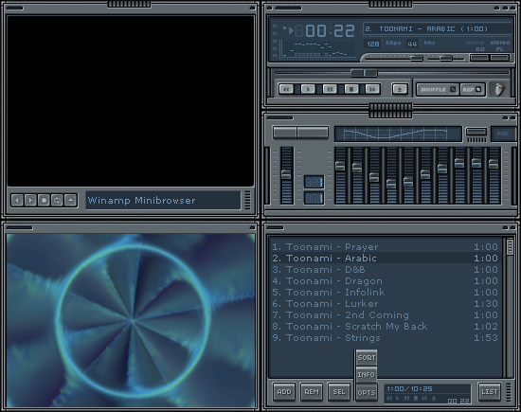Click the topmost clutterbar square

pyautogui.click(x=275, y=26)
